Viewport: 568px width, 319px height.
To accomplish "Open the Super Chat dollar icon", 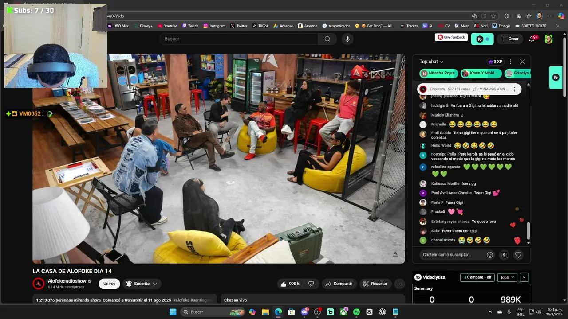I will tap(504, 255).
